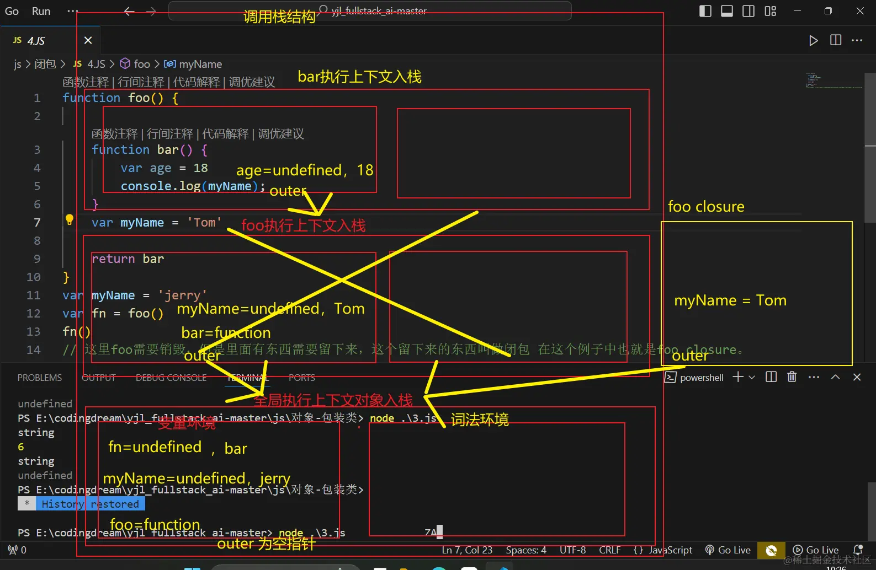
Task: Run the code with the play icon
Action: [x=813, y=40]
